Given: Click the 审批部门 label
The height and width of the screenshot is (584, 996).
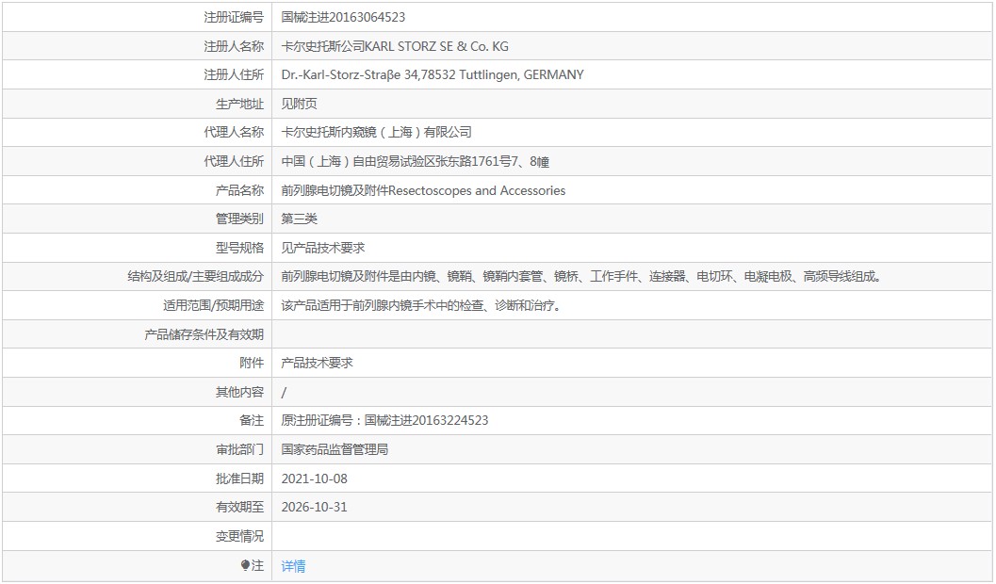Looking at the screenshot, I should coord(239,449).
